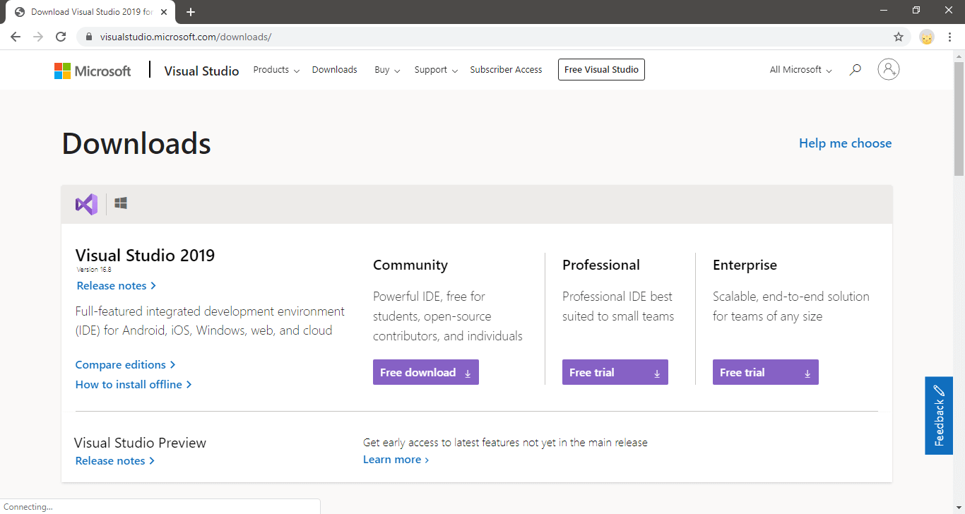Image resolution: width=965 pixels, height=514 pixels.
Task: Bookmark this page with star icon
Action: click(899, 37)
